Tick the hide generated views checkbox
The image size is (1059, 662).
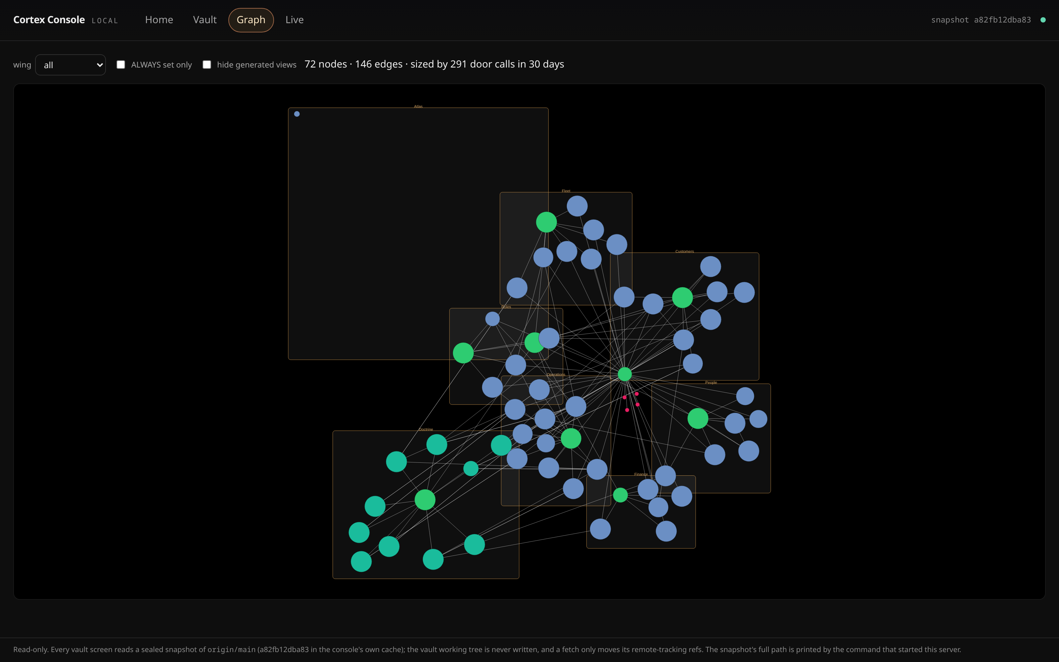click(207, 65)
